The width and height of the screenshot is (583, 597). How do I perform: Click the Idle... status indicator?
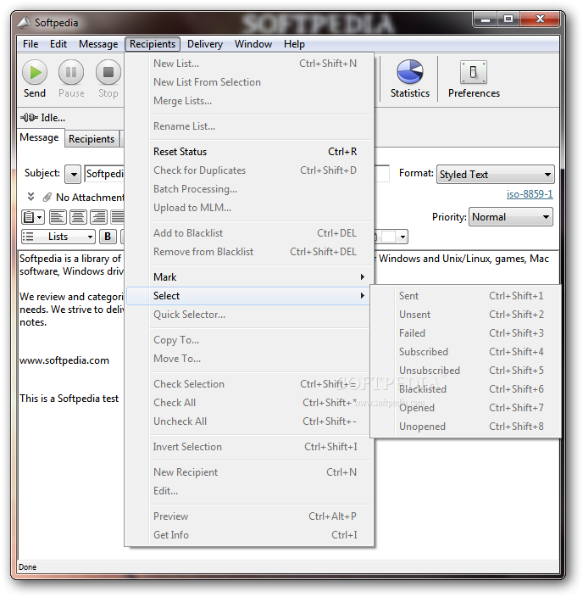click(x=42, y=118)
